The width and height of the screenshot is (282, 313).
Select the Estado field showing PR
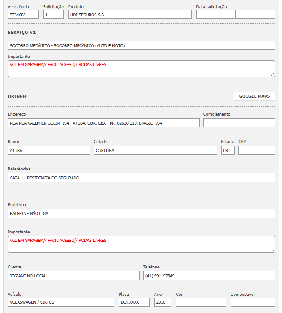pos(228,150)
